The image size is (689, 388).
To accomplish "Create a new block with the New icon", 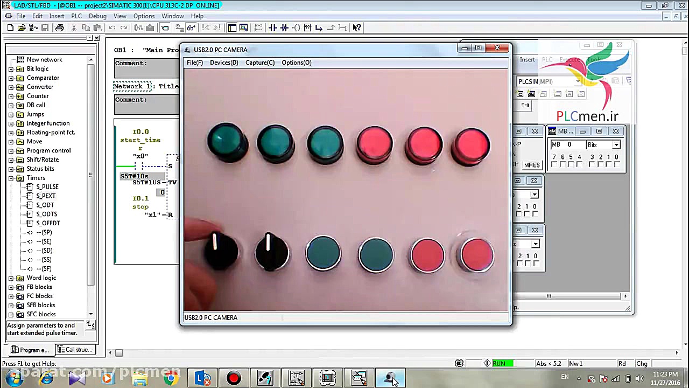I will click(x=10, y=28).
